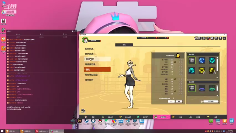Open the shop tab in bottom navigation
This screenshot has height=133, width=236.
(90, 117)
